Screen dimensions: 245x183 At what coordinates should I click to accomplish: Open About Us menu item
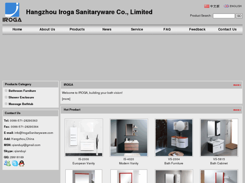pyautogui.click(x=47, y=29)
